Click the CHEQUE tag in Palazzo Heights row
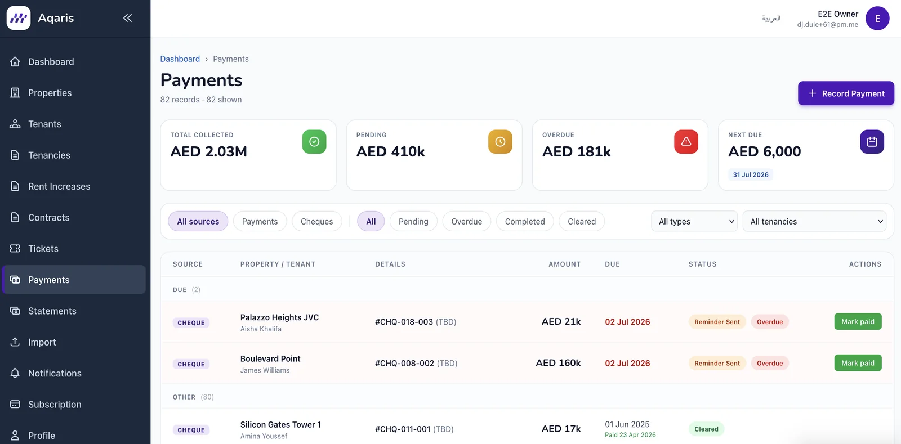 click(191, 322)
